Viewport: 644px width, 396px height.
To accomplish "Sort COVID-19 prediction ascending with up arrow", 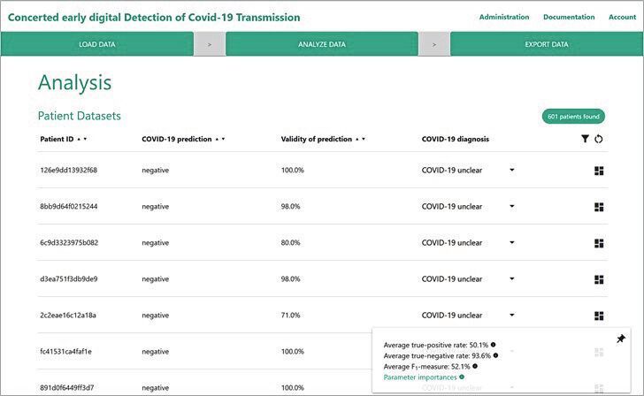I will click(x=217, y=139).
